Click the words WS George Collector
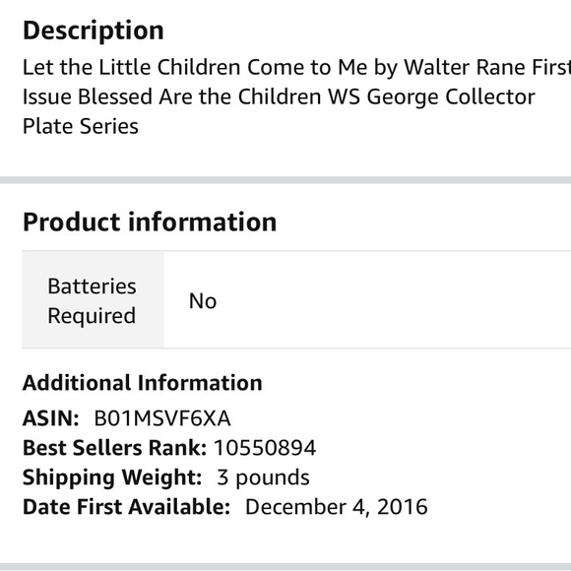This screenshot has height=571, width=571. pos(432,97)
